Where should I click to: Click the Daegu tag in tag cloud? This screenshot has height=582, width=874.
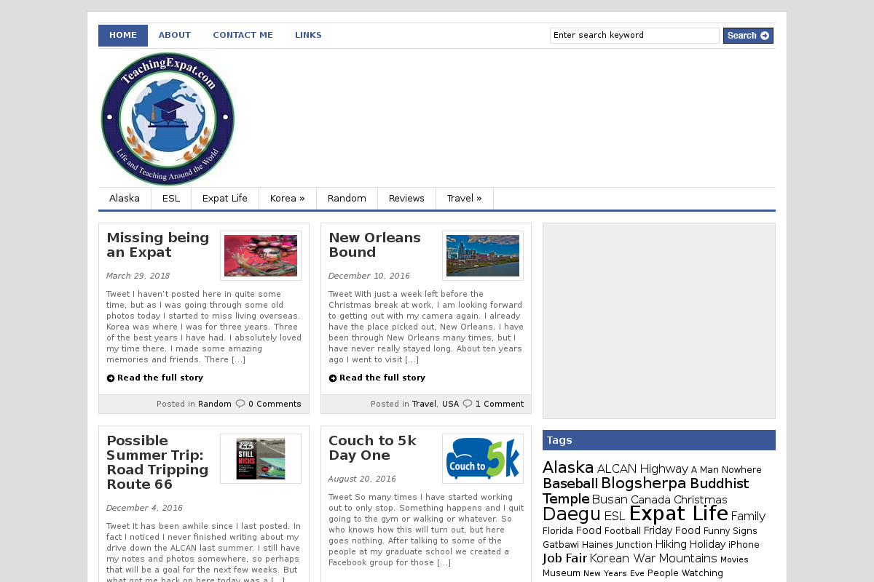pyautogui.click(x=571, y=514)
